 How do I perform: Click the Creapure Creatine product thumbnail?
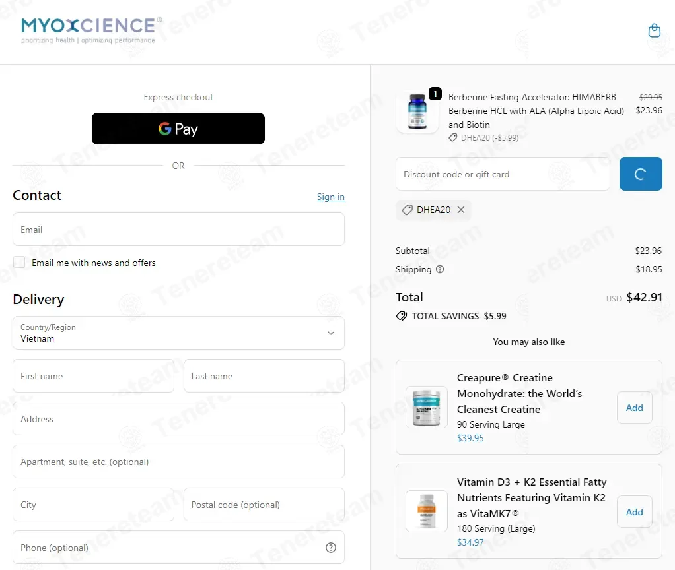coord(426,407)
